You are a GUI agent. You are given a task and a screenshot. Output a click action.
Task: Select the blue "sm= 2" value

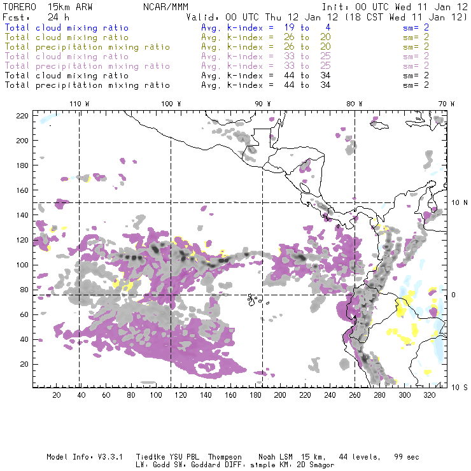[x=416, y=28]
